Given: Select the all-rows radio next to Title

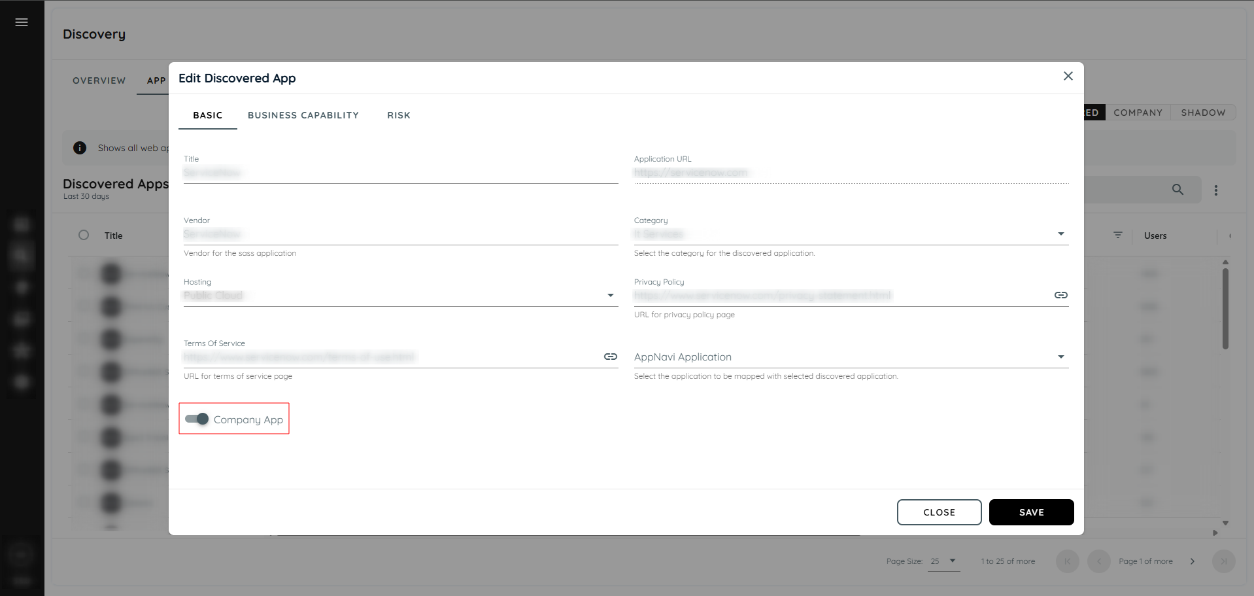Looking at the screenshot, I should click(x=84, y=236).
